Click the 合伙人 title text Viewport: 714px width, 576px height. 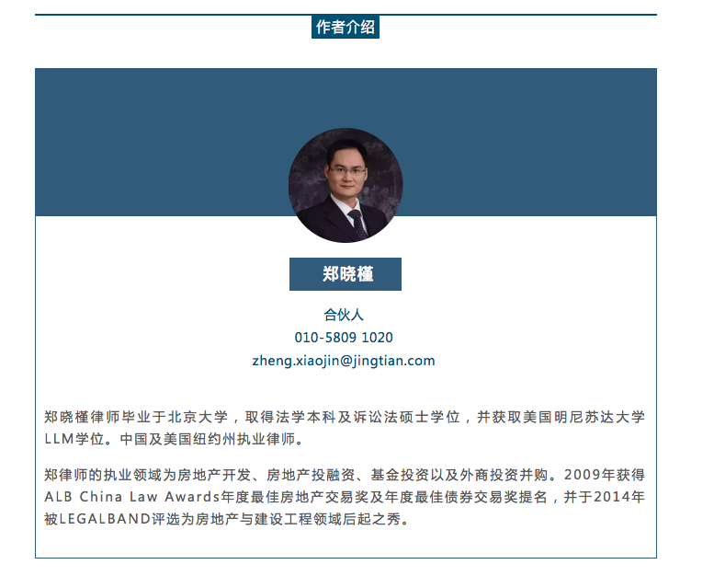click(x=344, y=314)
